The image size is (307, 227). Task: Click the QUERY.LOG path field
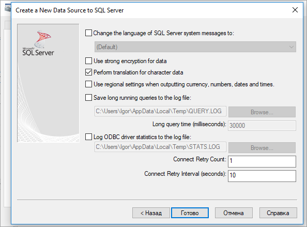160,111
